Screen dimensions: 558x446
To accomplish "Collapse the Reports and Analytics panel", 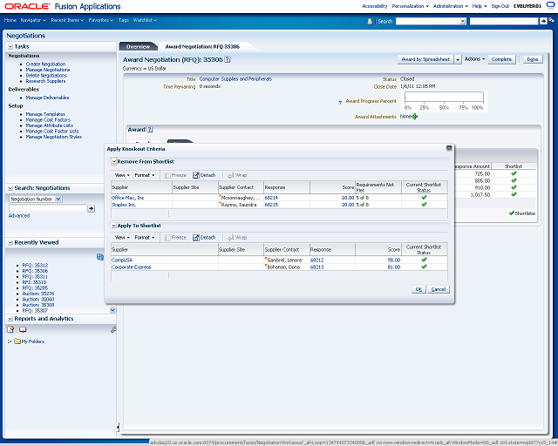I will coord(10,319).
